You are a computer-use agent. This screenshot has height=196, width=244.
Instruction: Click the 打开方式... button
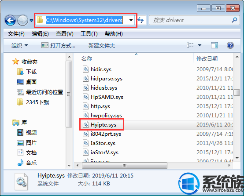point(58,46)
